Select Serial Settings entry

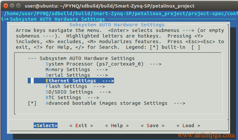[x=77, y=75]
